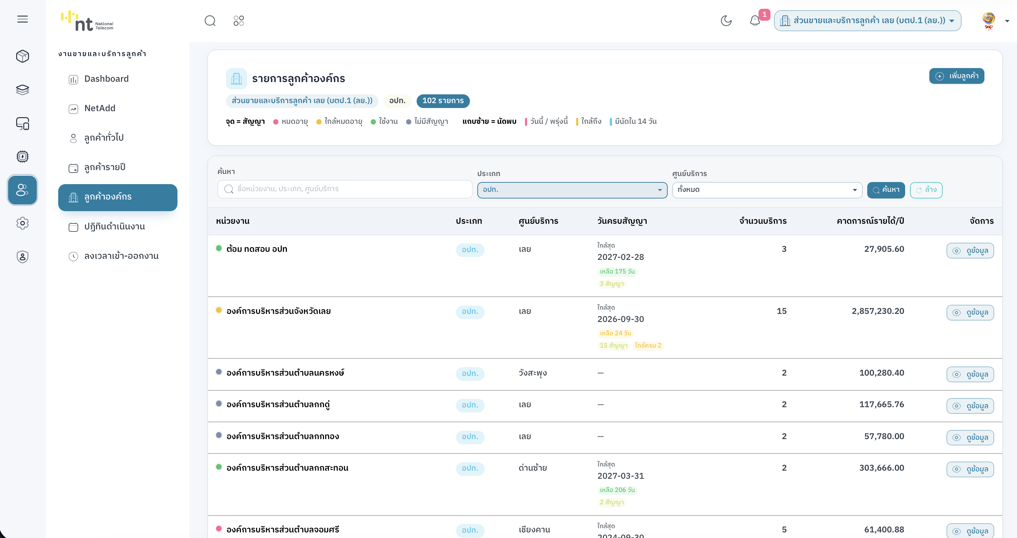Open notifications bell icon
This screenshot has width=1017, height=538.
pyautogui.click(x=755, y=21)
